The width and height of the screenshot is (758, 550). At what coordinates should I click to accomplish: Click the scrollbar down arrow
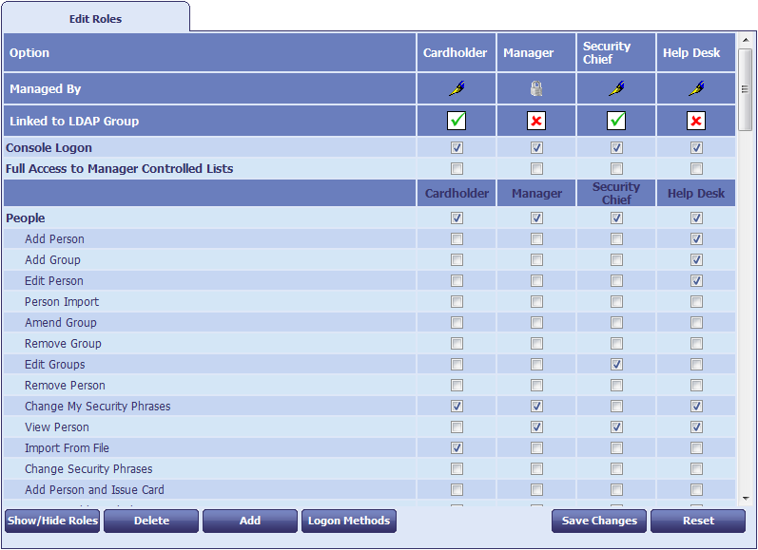pos(746,498)
